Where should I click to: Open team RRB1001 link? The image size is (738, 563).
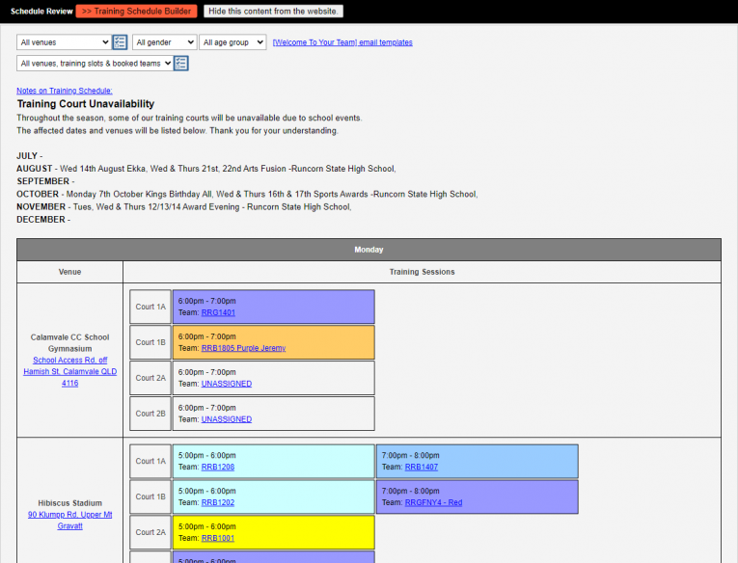pos(218,539)
